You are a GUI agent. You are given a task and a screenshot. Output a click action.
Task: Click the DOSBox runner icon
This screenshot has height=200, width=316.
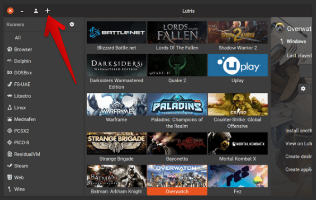coord(10,73)
